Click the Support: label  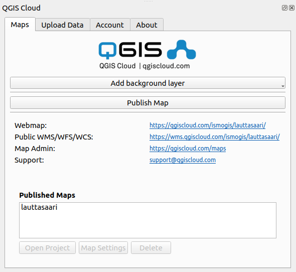click(29, 160)
